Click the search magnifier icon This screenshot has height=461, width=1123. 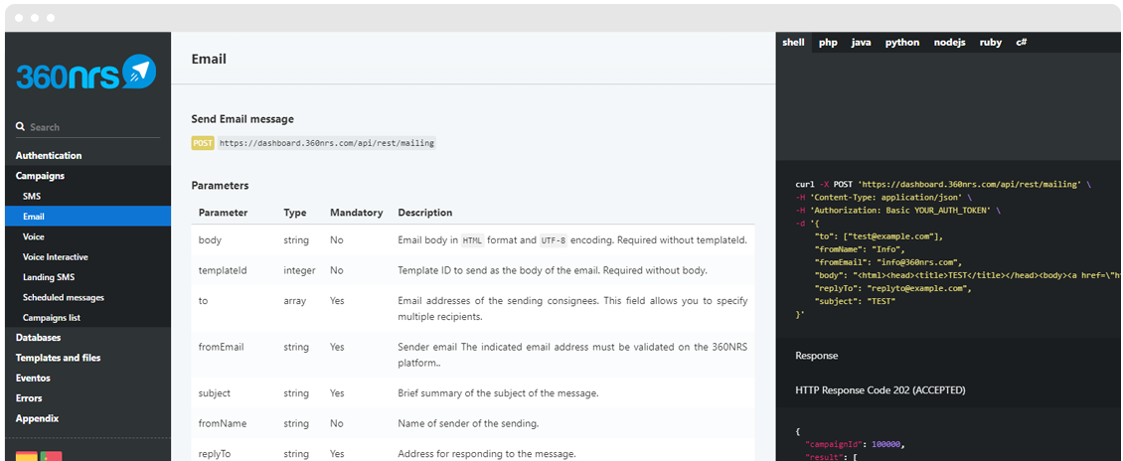(x=20, y=127)
